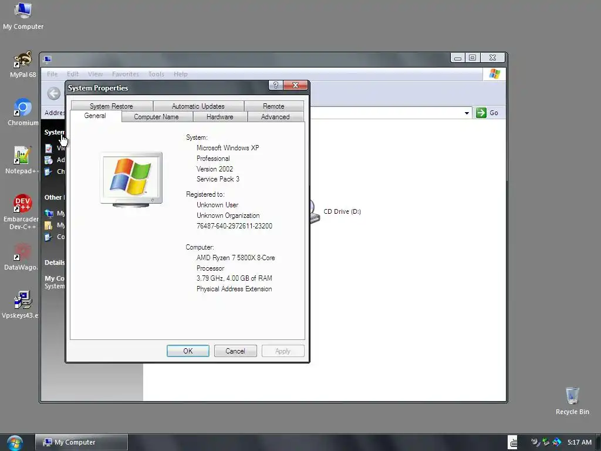Open the My Computer desktop icon

(x=23, y=16)
